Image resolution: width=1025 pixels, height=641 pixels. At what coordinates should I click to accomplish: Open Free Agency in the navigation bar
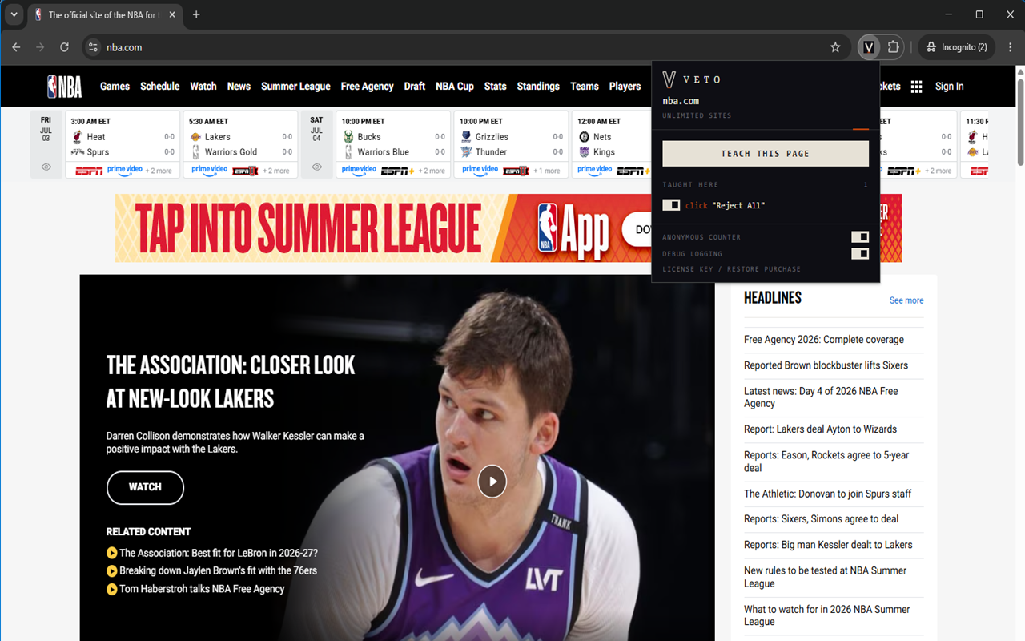tap(367, 87)
